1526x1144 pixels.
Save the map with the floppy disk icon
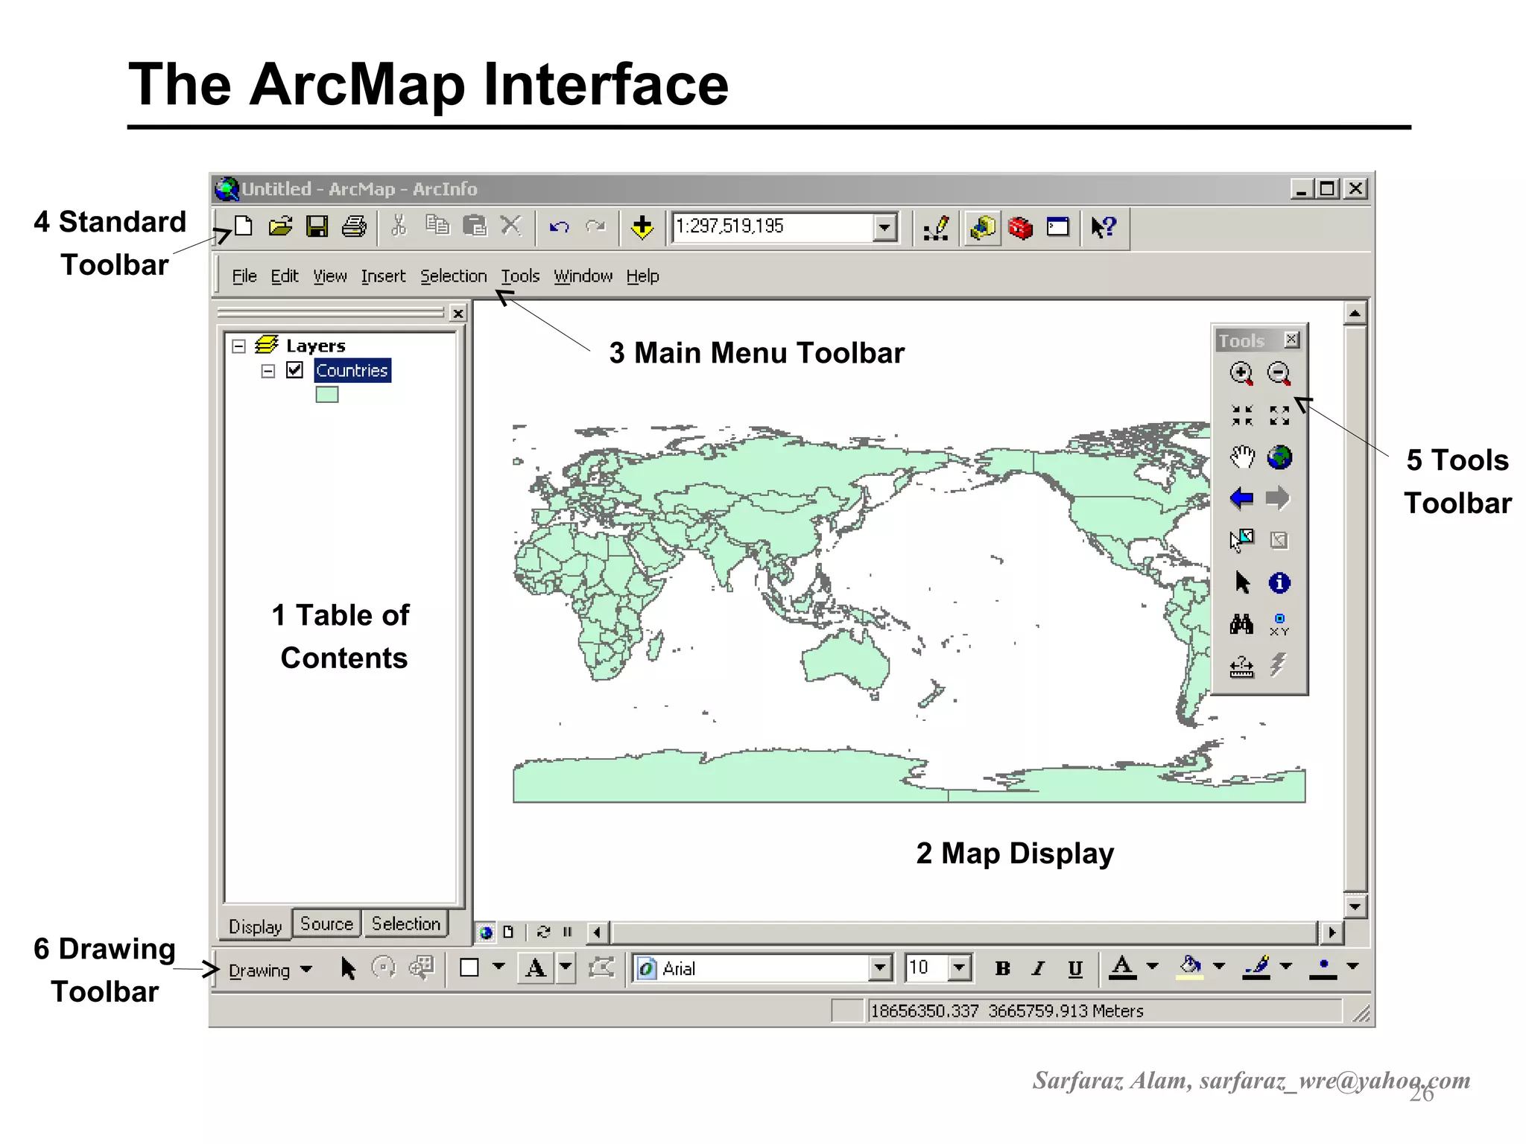[x=317, y=226]
